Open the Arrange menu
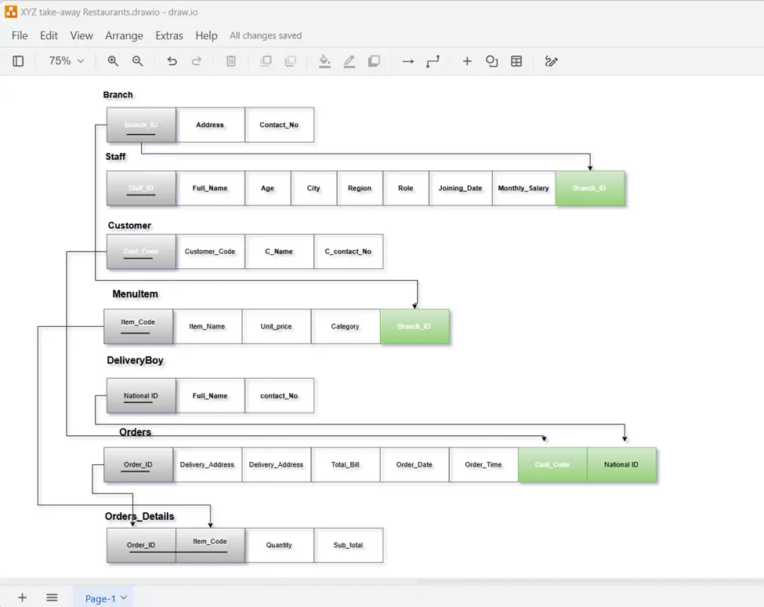 [x=125, y=35]
